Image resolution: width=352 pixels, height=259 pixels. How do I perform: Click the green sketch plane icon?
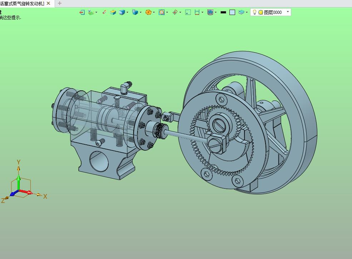pos(91,13)
